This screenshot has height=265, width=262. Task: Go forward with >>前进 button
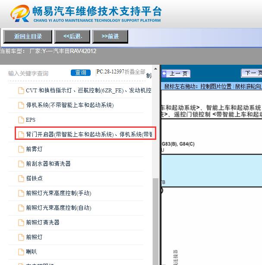coord(110,36)
